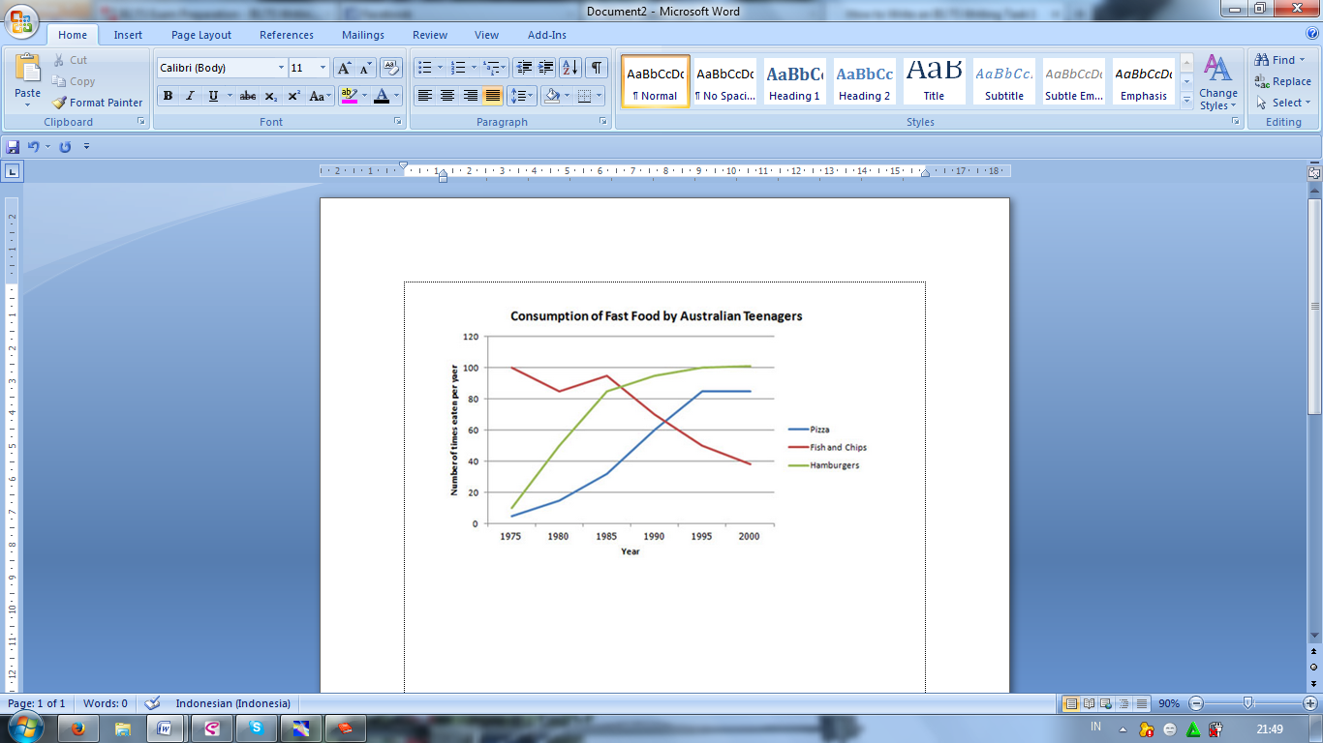Toggle Italic formatting
Viewport: 1323px width, 743px height.
point(190,96)
